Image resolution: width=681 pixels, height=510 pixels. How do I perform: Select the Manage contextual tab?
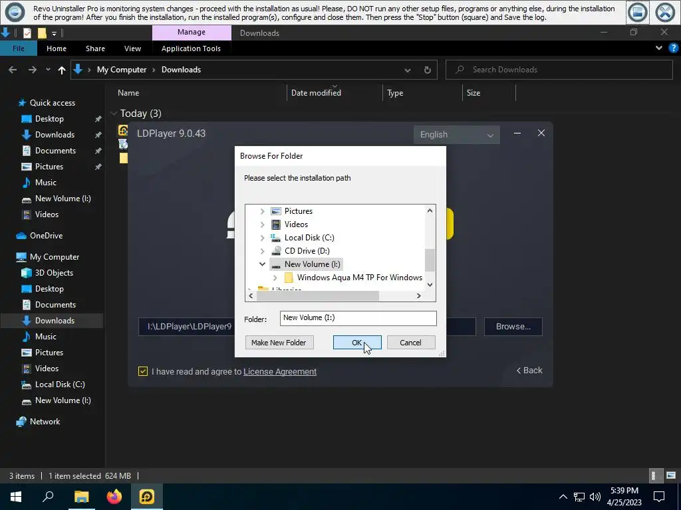coord(192,33)
